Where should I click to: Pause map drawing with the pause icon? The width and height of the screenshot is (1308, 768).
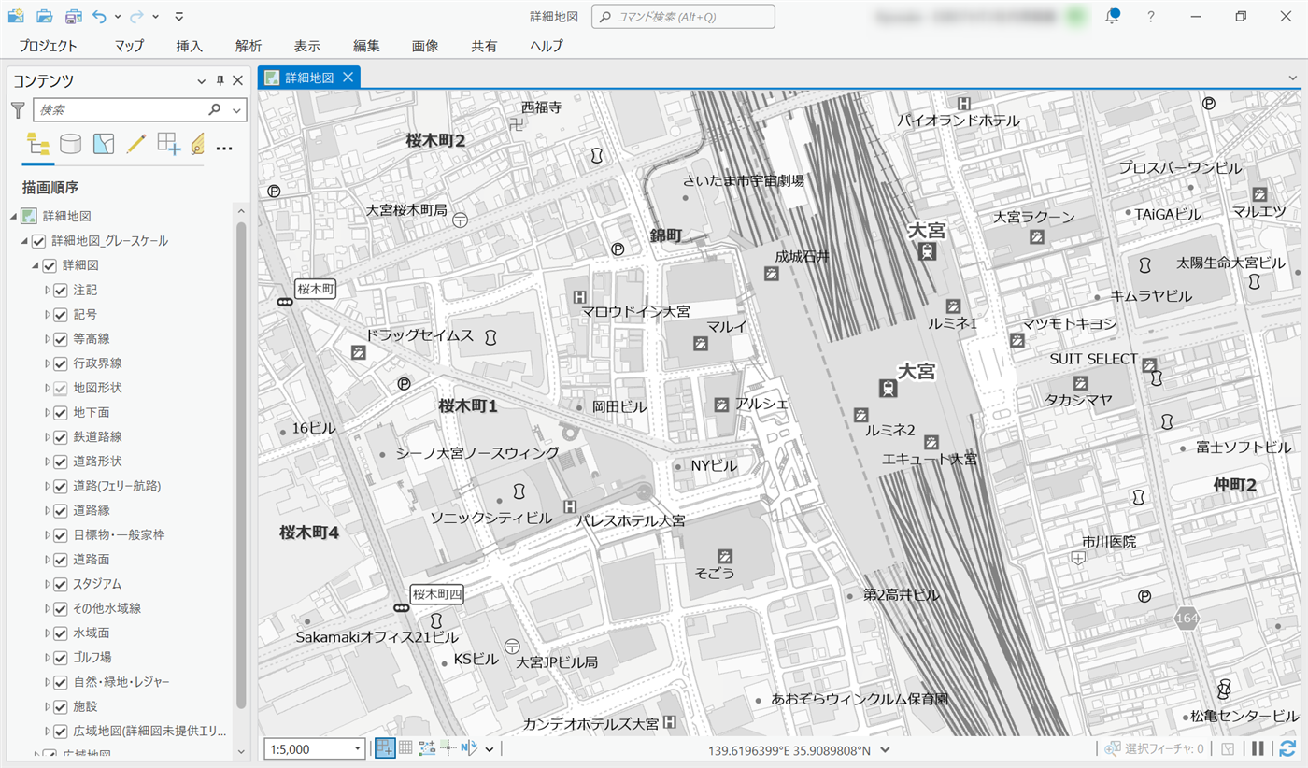(x=1258, y=748)
